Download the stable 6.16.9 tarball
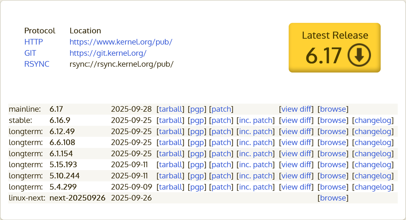Image resolution: width=406 pixels, height=220 pixels. pyautogui.click(x=171, y=120)
